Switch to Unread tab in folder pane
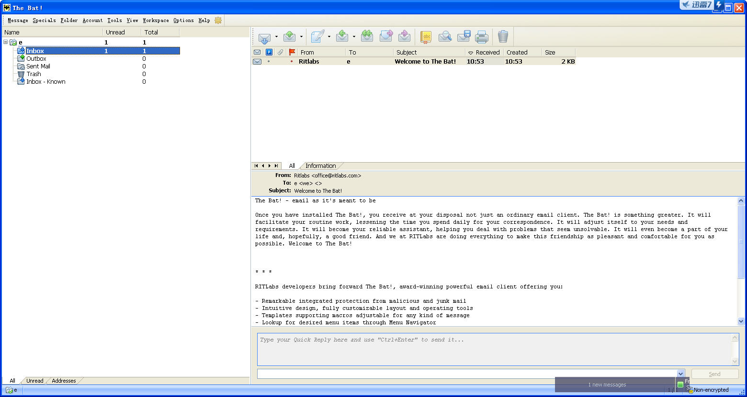 pyautogui.click(x=35, y=381)
